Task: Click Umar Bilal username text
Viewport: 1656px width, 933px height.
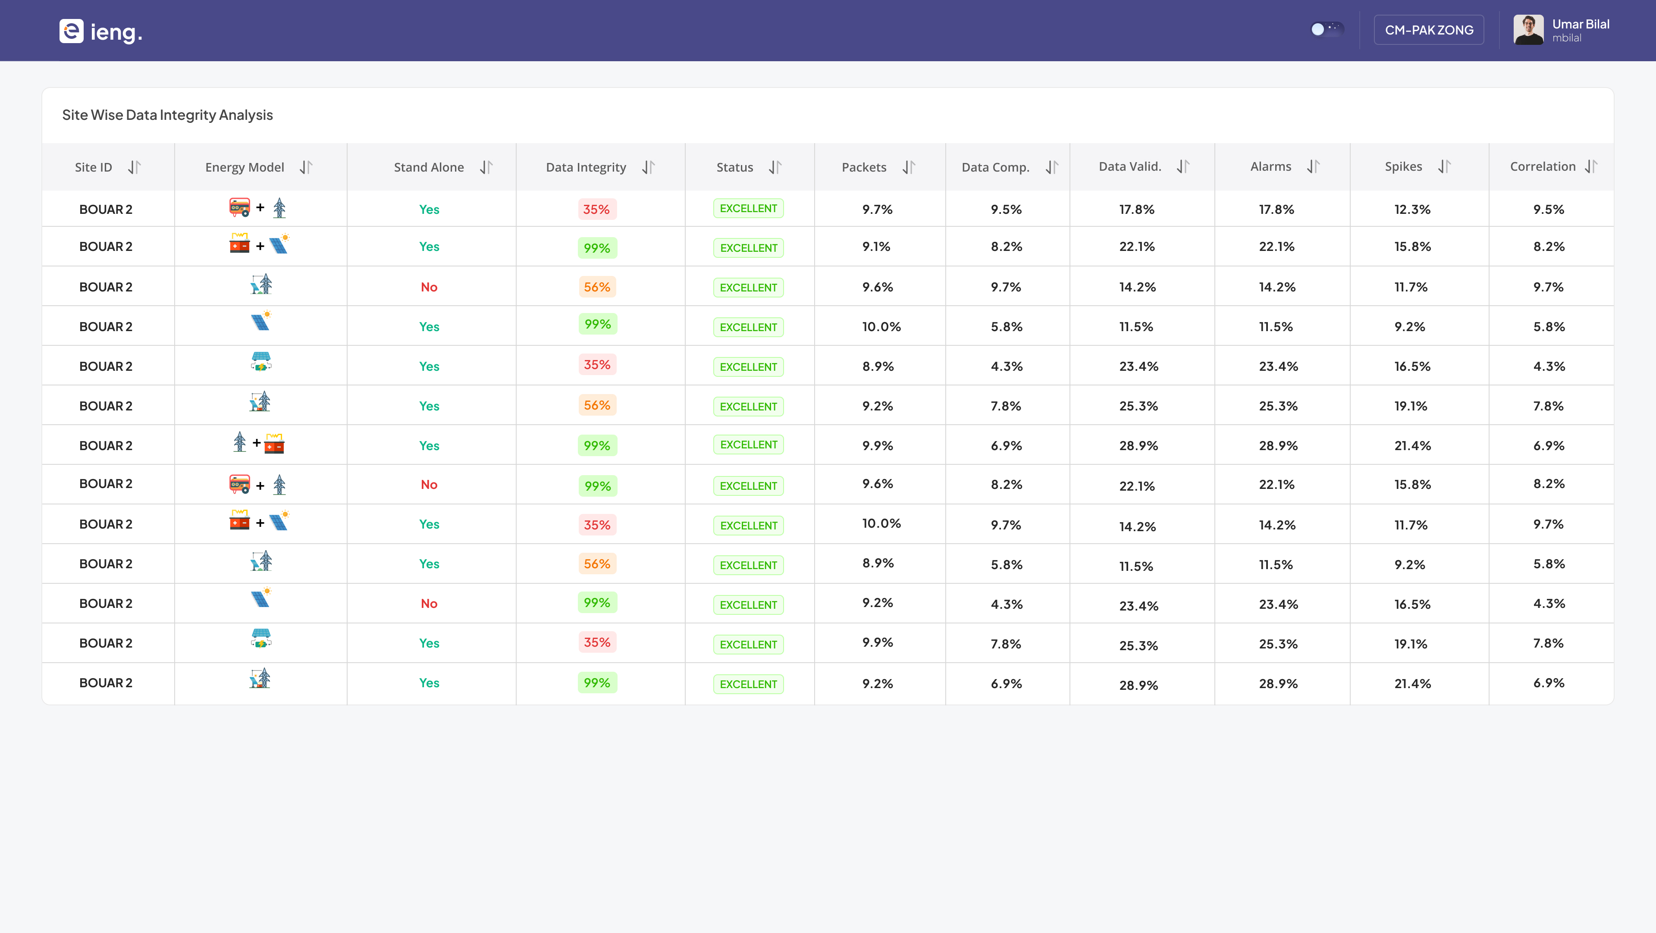Action: point(1580,24)
